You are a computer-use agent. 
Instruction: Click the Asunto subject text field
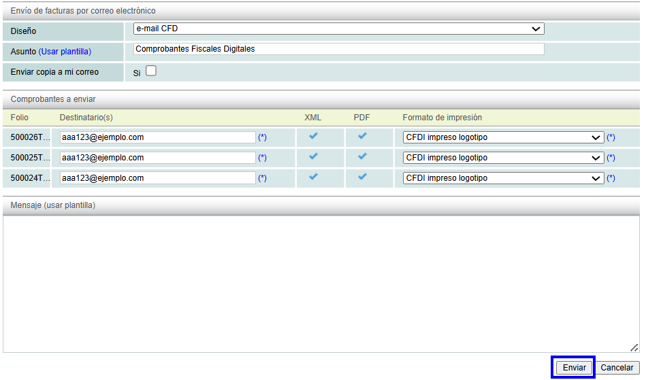click(339, 49)
